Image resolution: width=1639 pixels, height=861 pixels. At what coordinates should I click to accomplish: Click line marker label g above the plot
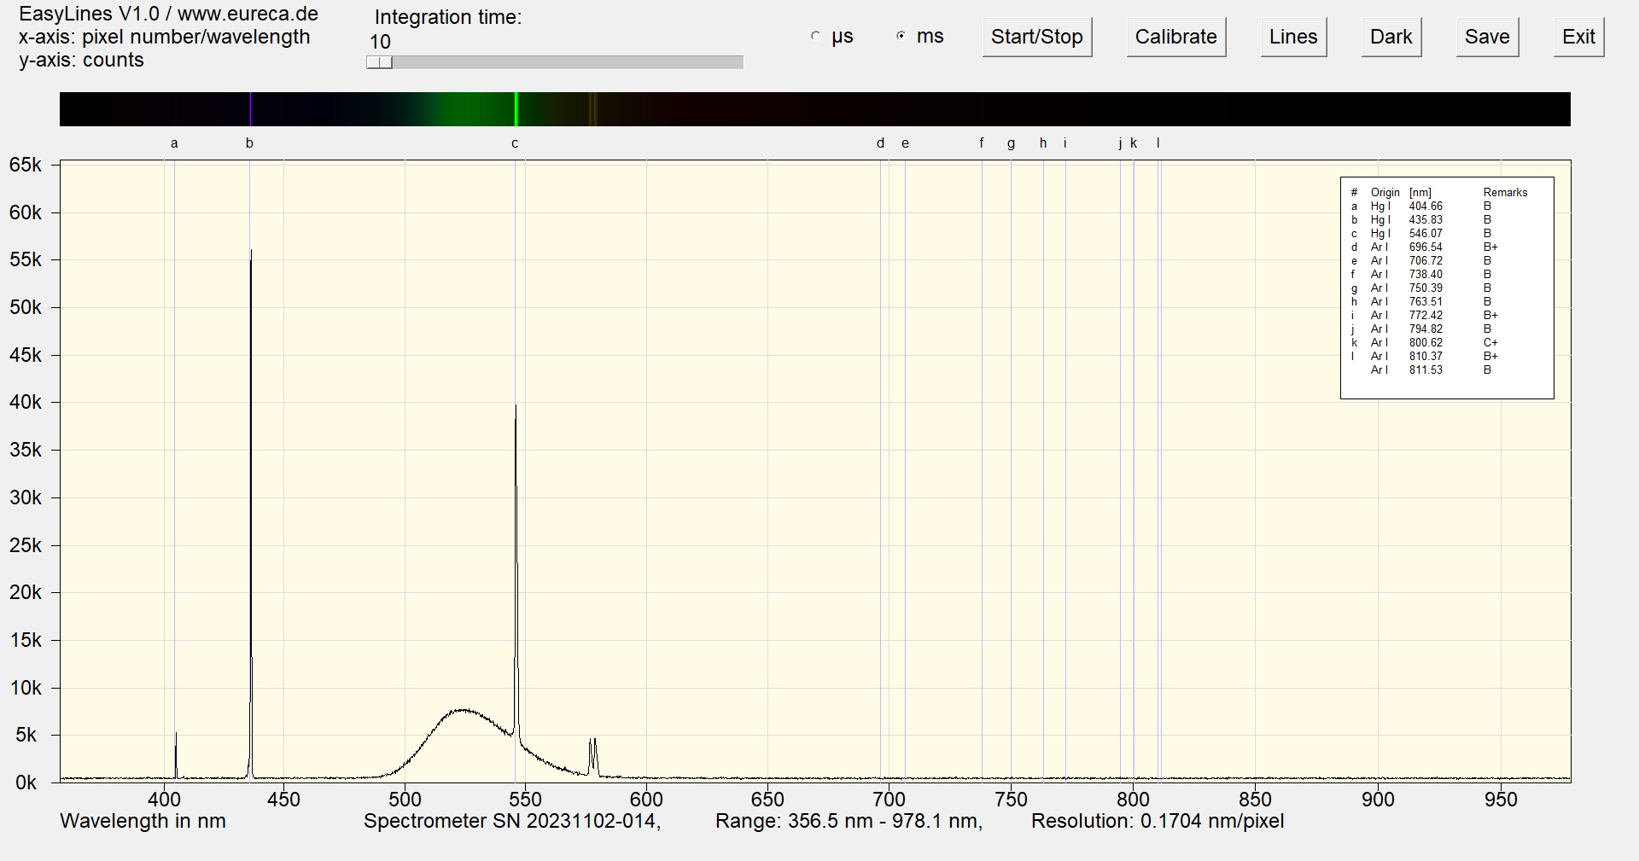(1011, 143)
